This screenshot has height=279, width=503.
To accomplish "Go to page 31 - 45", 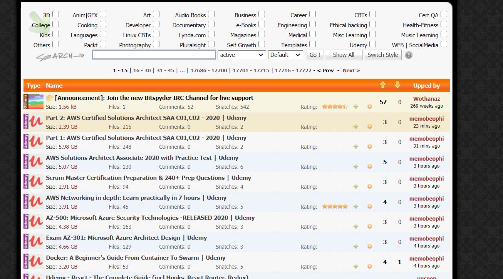I will coord(165,70).
